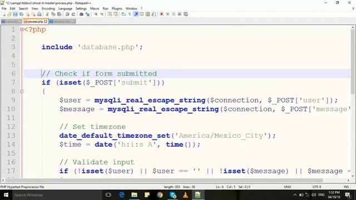Toggle Word Wrap toolbar button

123,14
